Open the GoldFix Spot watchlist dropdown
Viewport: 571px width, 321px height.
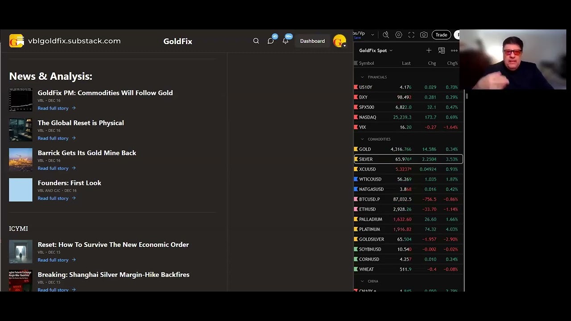click(x=376, y=50)
